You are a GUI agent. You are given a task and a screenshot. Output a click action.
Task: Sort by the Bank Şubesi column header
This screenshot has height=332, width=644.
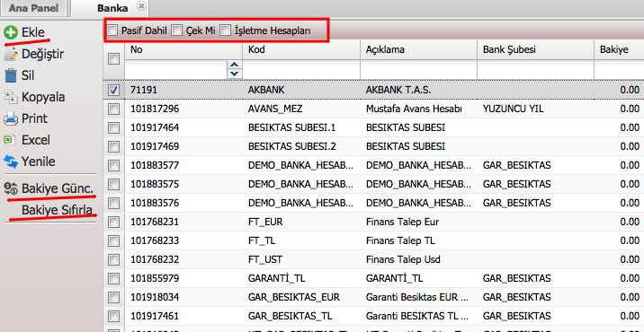coord(535,49)
